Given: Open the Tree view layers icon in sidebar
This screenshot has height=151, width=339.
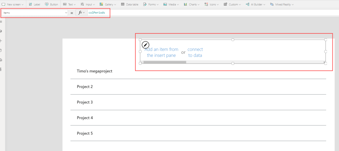Looking at the screenshot, I should click(x=1, y=31).
